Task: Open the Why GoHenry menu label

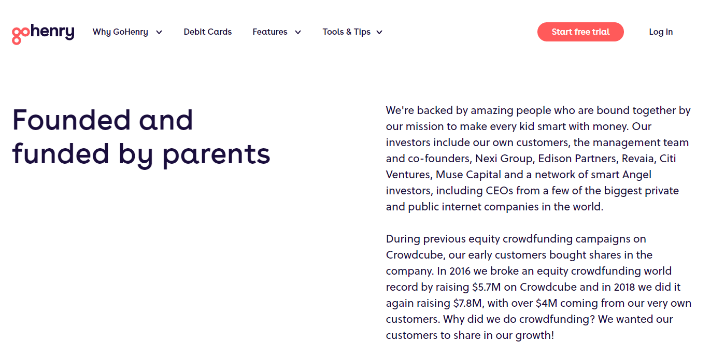Action: pos(120,32)
